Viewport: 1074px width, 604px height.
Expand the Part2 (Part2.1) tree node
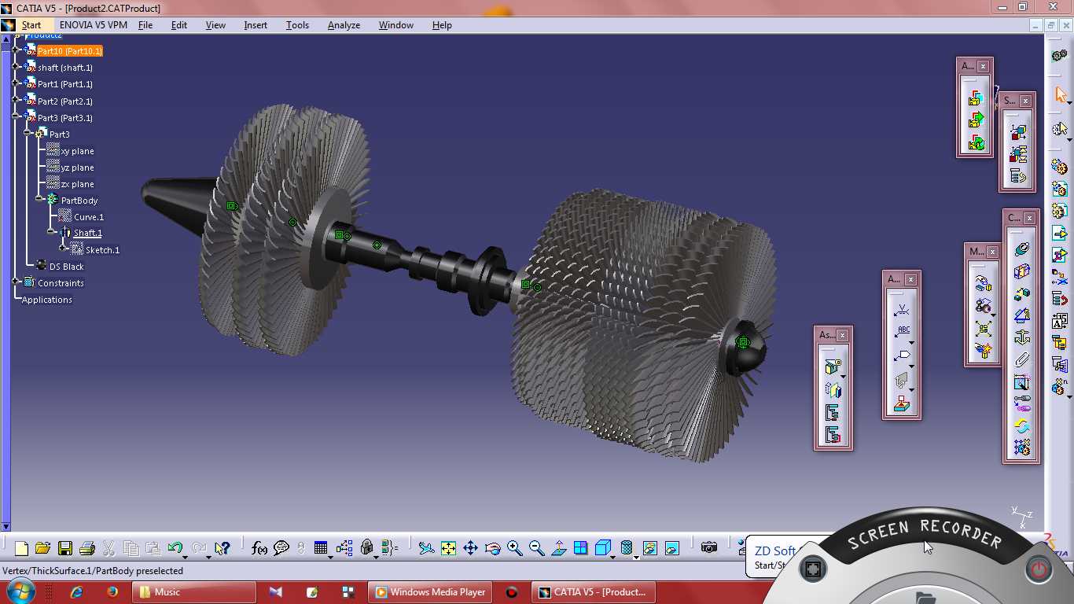pos(17,101)
